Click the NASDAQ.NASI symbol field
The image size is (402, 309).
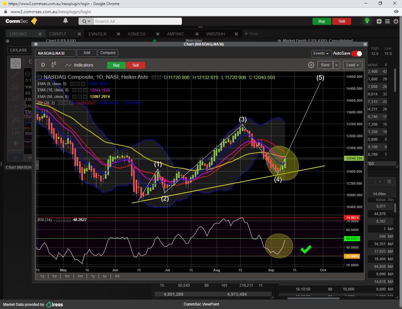(55, 53)
